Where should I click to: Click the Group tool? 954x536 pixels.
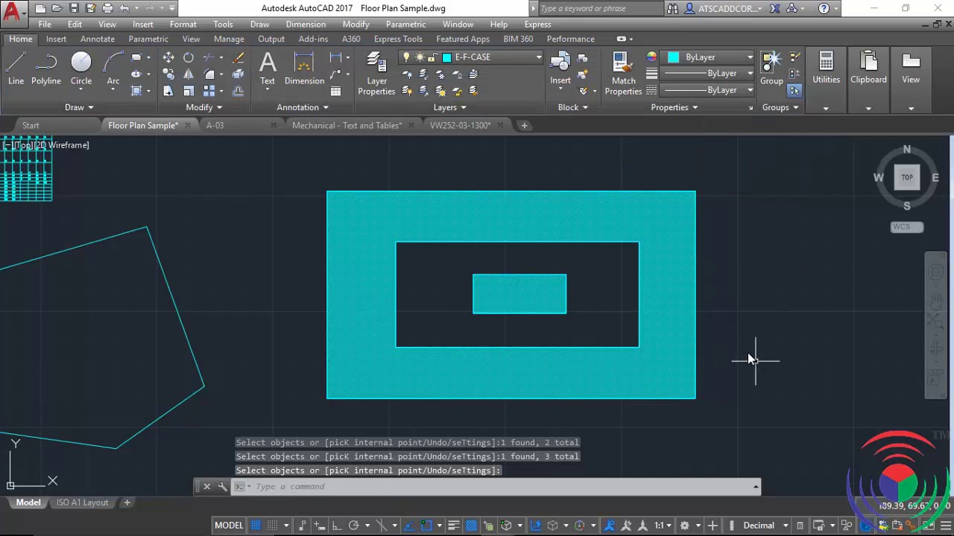[x=771, y=68]
